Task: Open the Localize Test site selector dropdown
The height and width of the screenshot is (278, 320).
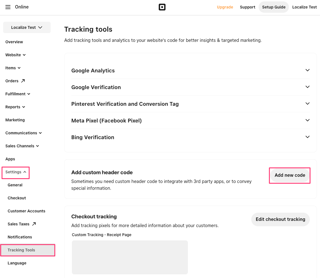Action: tap(27, 27)
